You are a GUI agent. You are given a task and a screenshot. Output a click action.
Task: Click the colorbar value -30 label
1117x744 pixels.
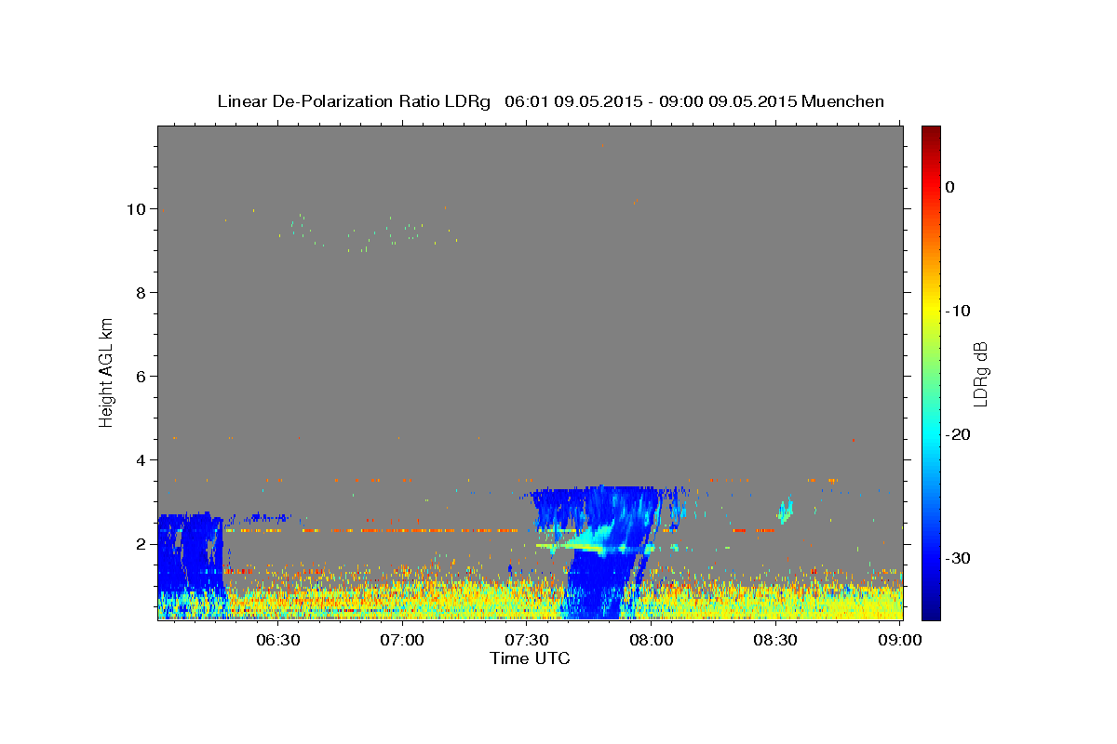[x=959, y=558]
